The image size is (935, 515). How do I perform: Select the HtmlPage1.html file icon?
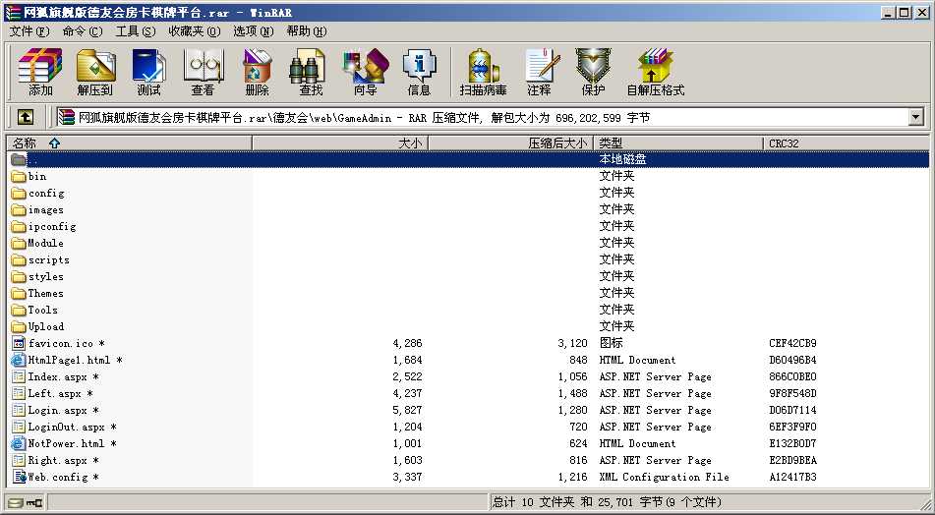(x=19, y=360)
